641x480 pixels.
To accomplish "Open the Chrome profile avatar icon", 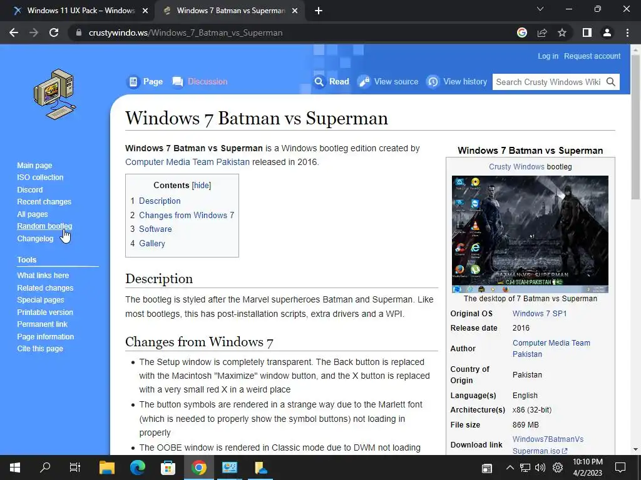I will pyautogui.click(x=607, y=32).
